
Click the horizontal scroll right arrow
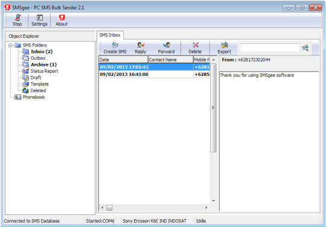coord(206,208)
